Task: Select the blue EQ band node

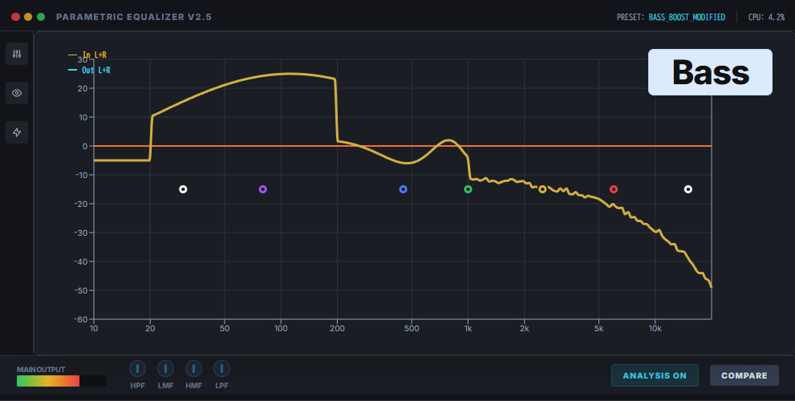Action: click(x=404, y=189)
